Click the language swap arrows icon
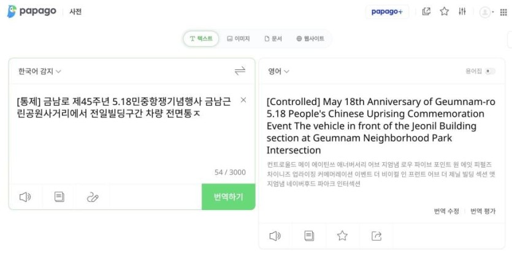 (x=240, y=71)
